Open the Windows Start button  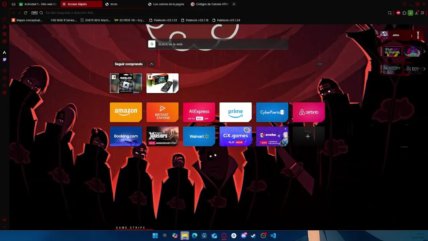(155, 236)
